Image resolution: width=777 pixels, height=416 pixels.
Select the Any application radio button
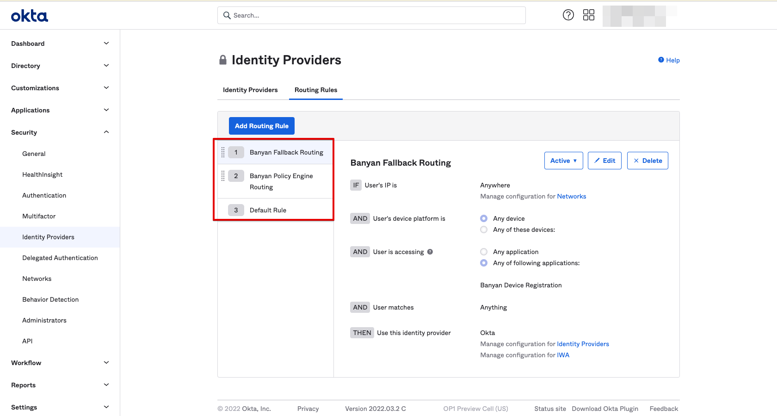coord(484,252)
